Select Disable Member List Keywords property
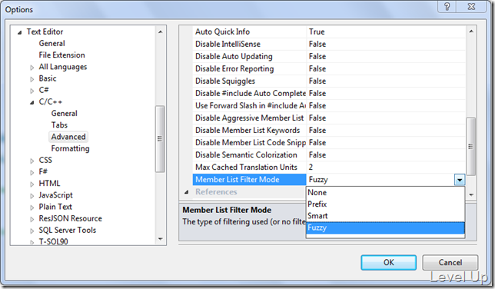Screen dimensions: 495x289 click(249, 130)
